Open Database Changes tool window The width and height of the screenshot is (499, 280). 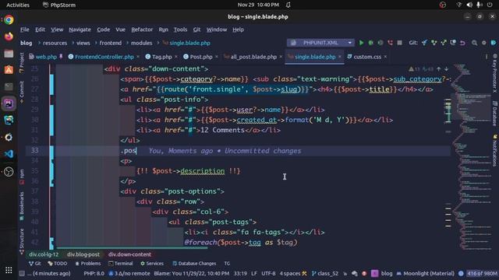click(194, 264)
